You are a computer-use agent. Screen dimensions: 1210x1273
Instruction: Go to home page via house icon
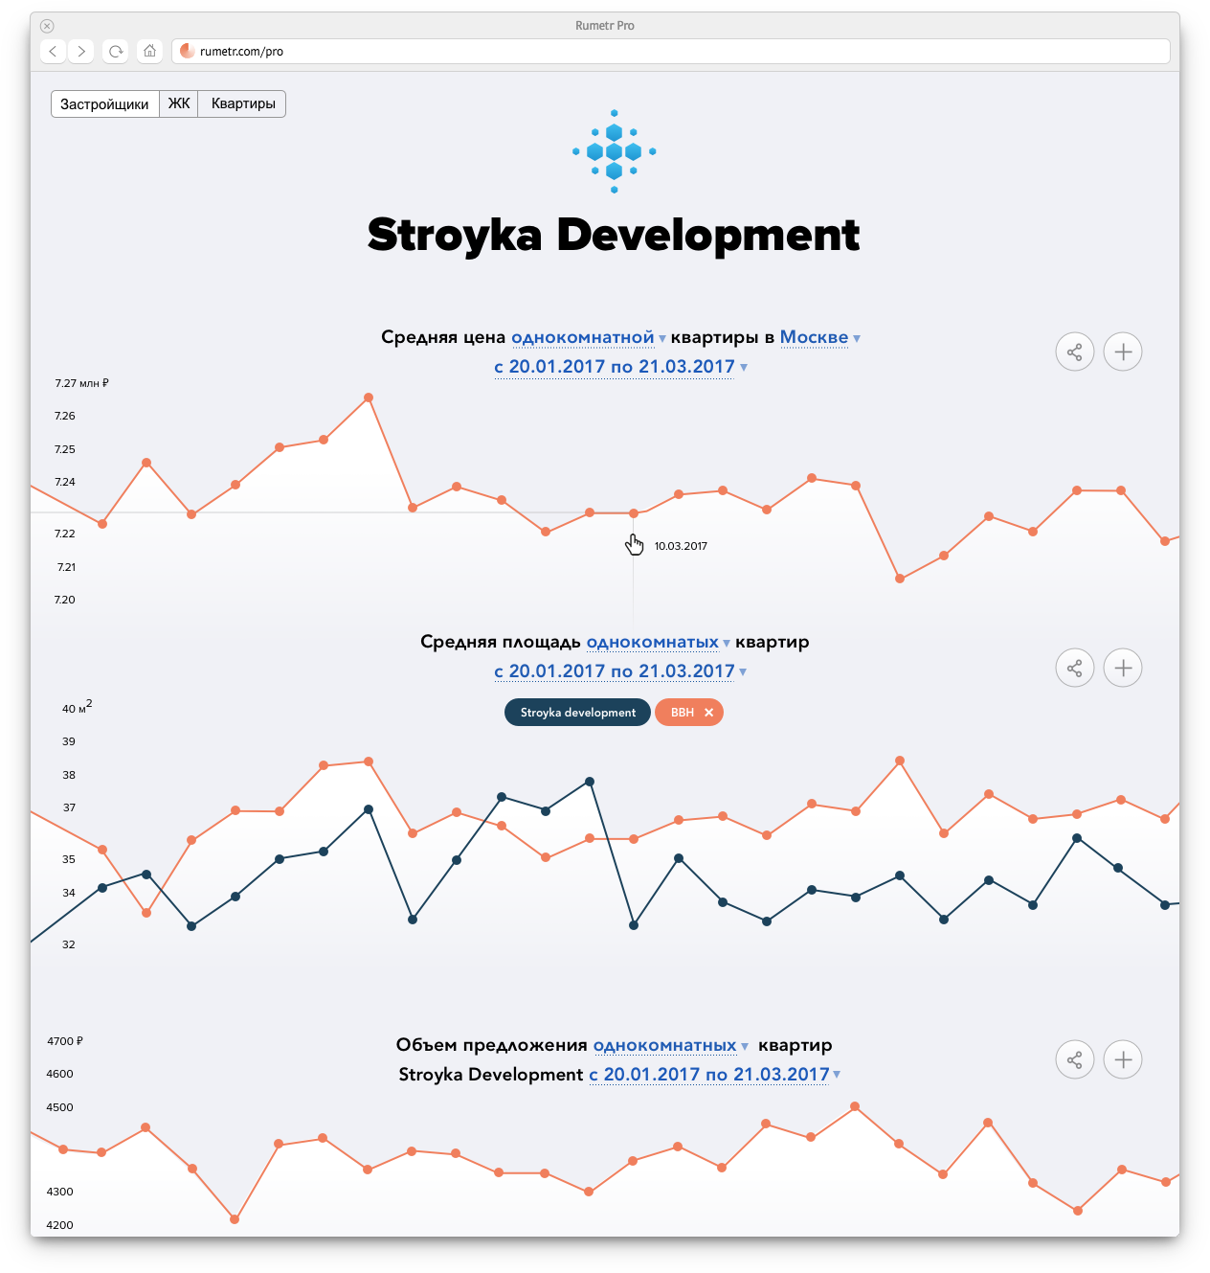tap(149, 52)
